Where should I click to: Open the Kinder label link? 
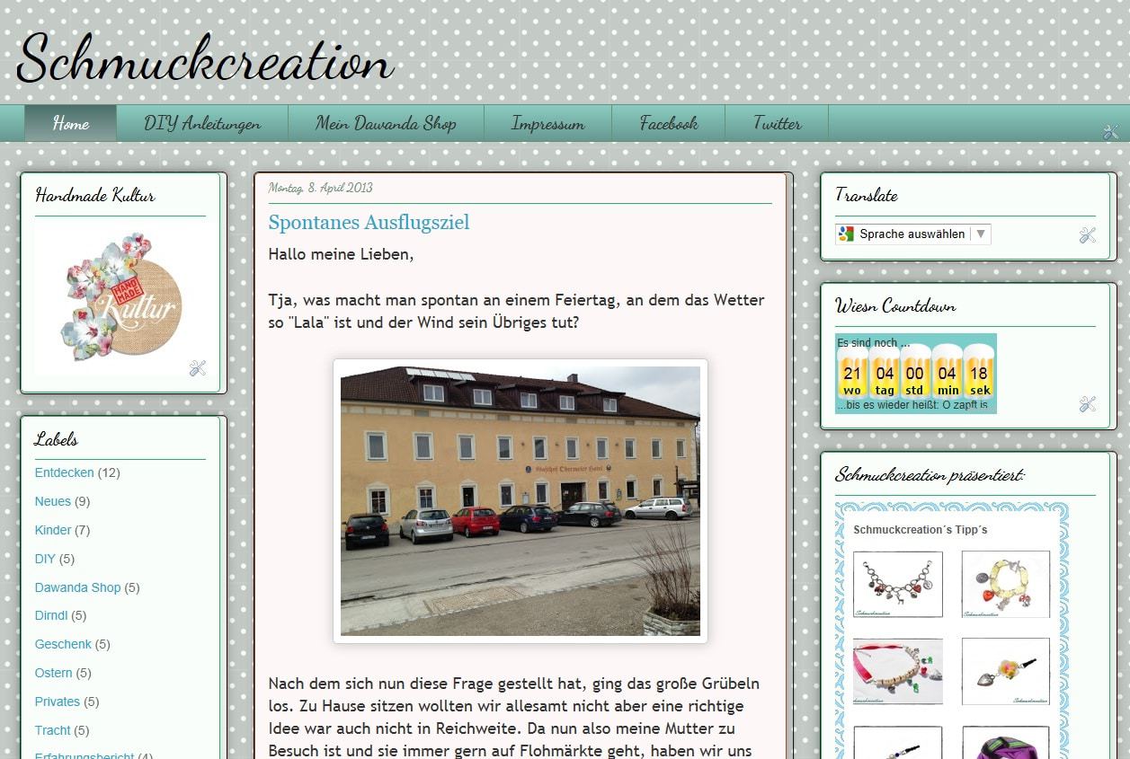[52, 530]
